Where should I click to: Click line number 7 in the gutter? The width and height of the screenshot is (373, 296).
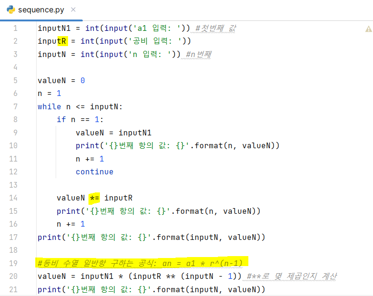[x=15, y=106]
